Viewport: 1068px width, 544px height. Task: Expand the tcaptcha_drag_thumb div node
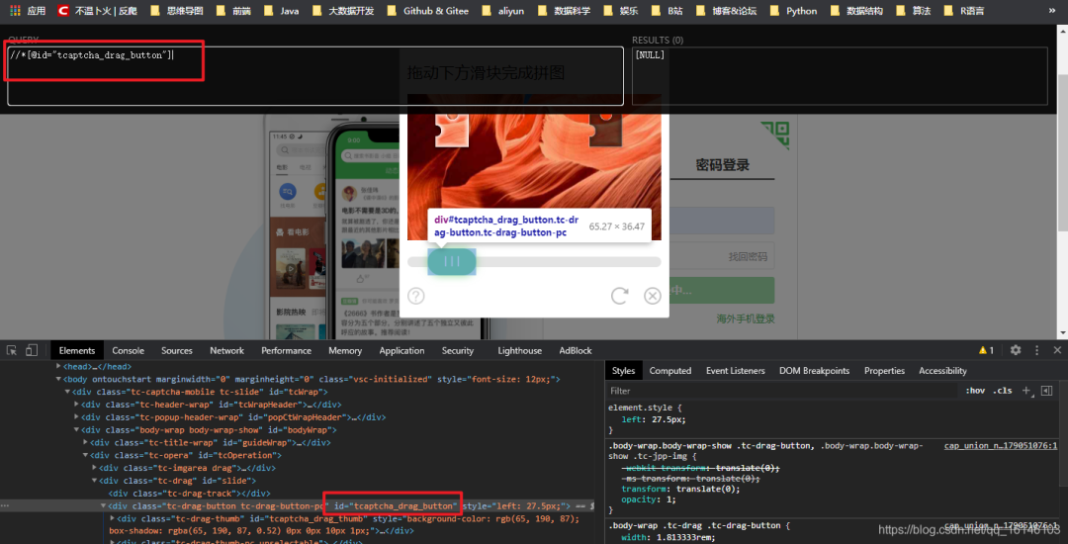coord(112,519)
